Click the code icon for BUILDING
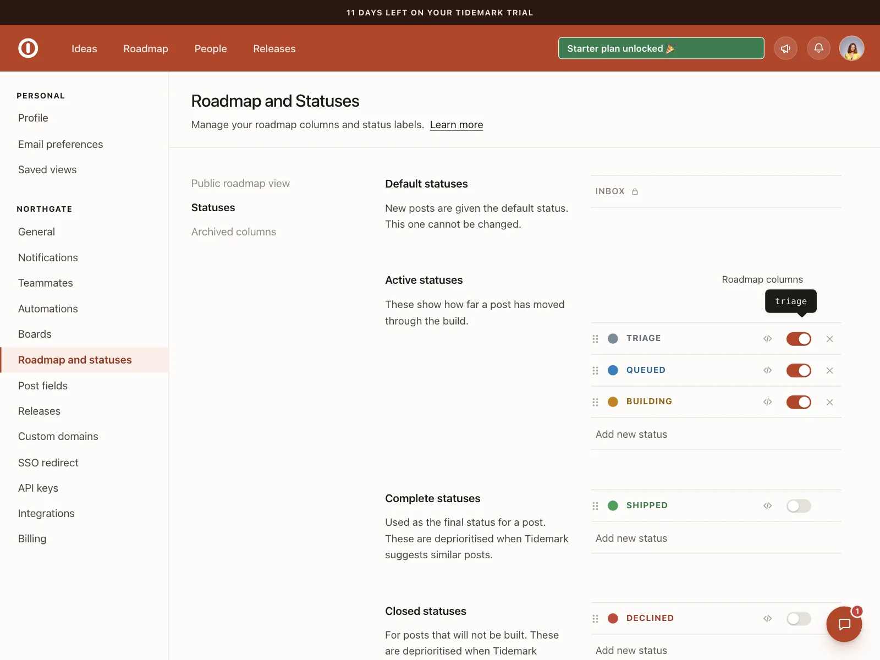The width and height of the screenshot is (880, 660). point(767,402)
